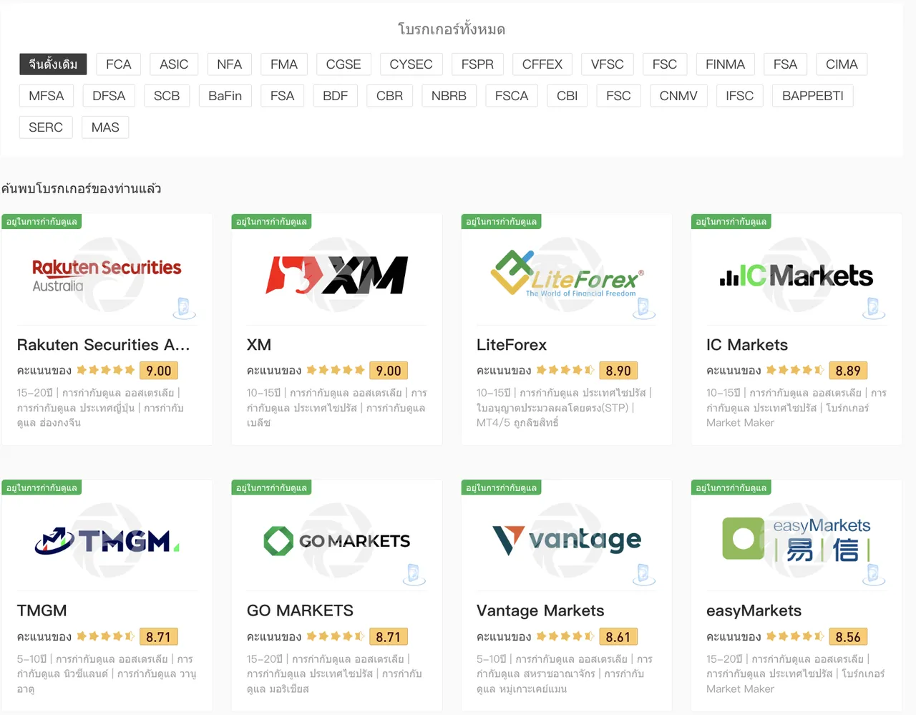
Task: Open the XM broker logo
Action: pyautogui.click(x=336, y=276)
